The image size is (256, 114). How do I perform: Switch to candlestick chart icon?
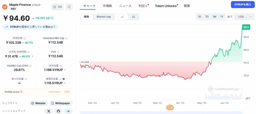coord(133,17)
